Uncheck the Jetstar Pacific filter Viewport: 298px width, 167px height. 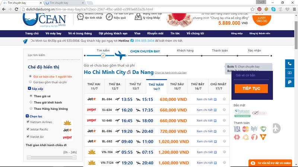pos(28,129)
